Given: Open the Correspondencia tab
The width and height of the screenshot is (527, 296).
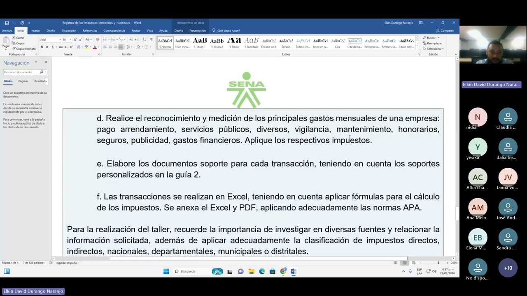Looking at the screenshot, I should pos(114,30).
